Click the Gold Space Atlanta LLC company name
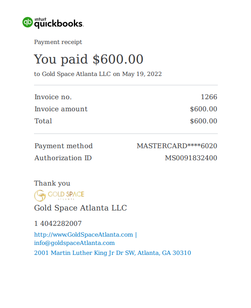The image size is (251, 308). coord(80,208)
